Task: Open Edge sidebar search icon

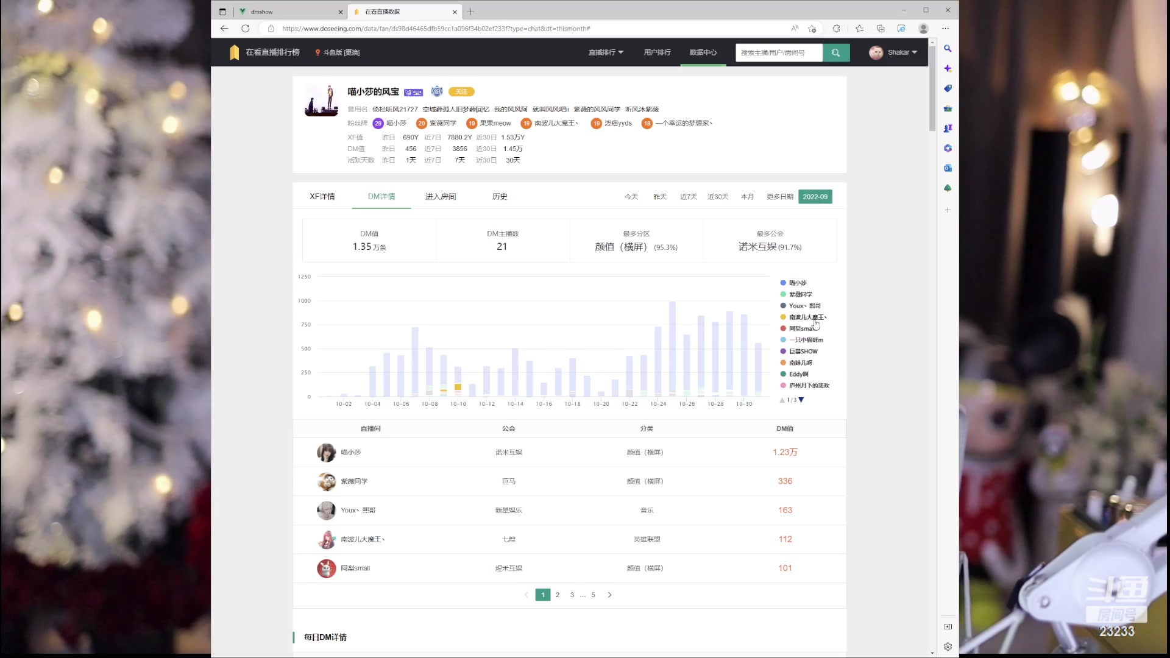Action: (x=948, y=49)
